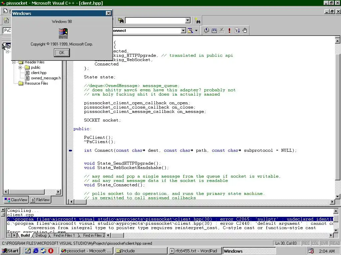Select the Debug output tab
Image resolution: width=341 pixels, height=255 pixels.
pyautogui.click(x=41, y=235)
